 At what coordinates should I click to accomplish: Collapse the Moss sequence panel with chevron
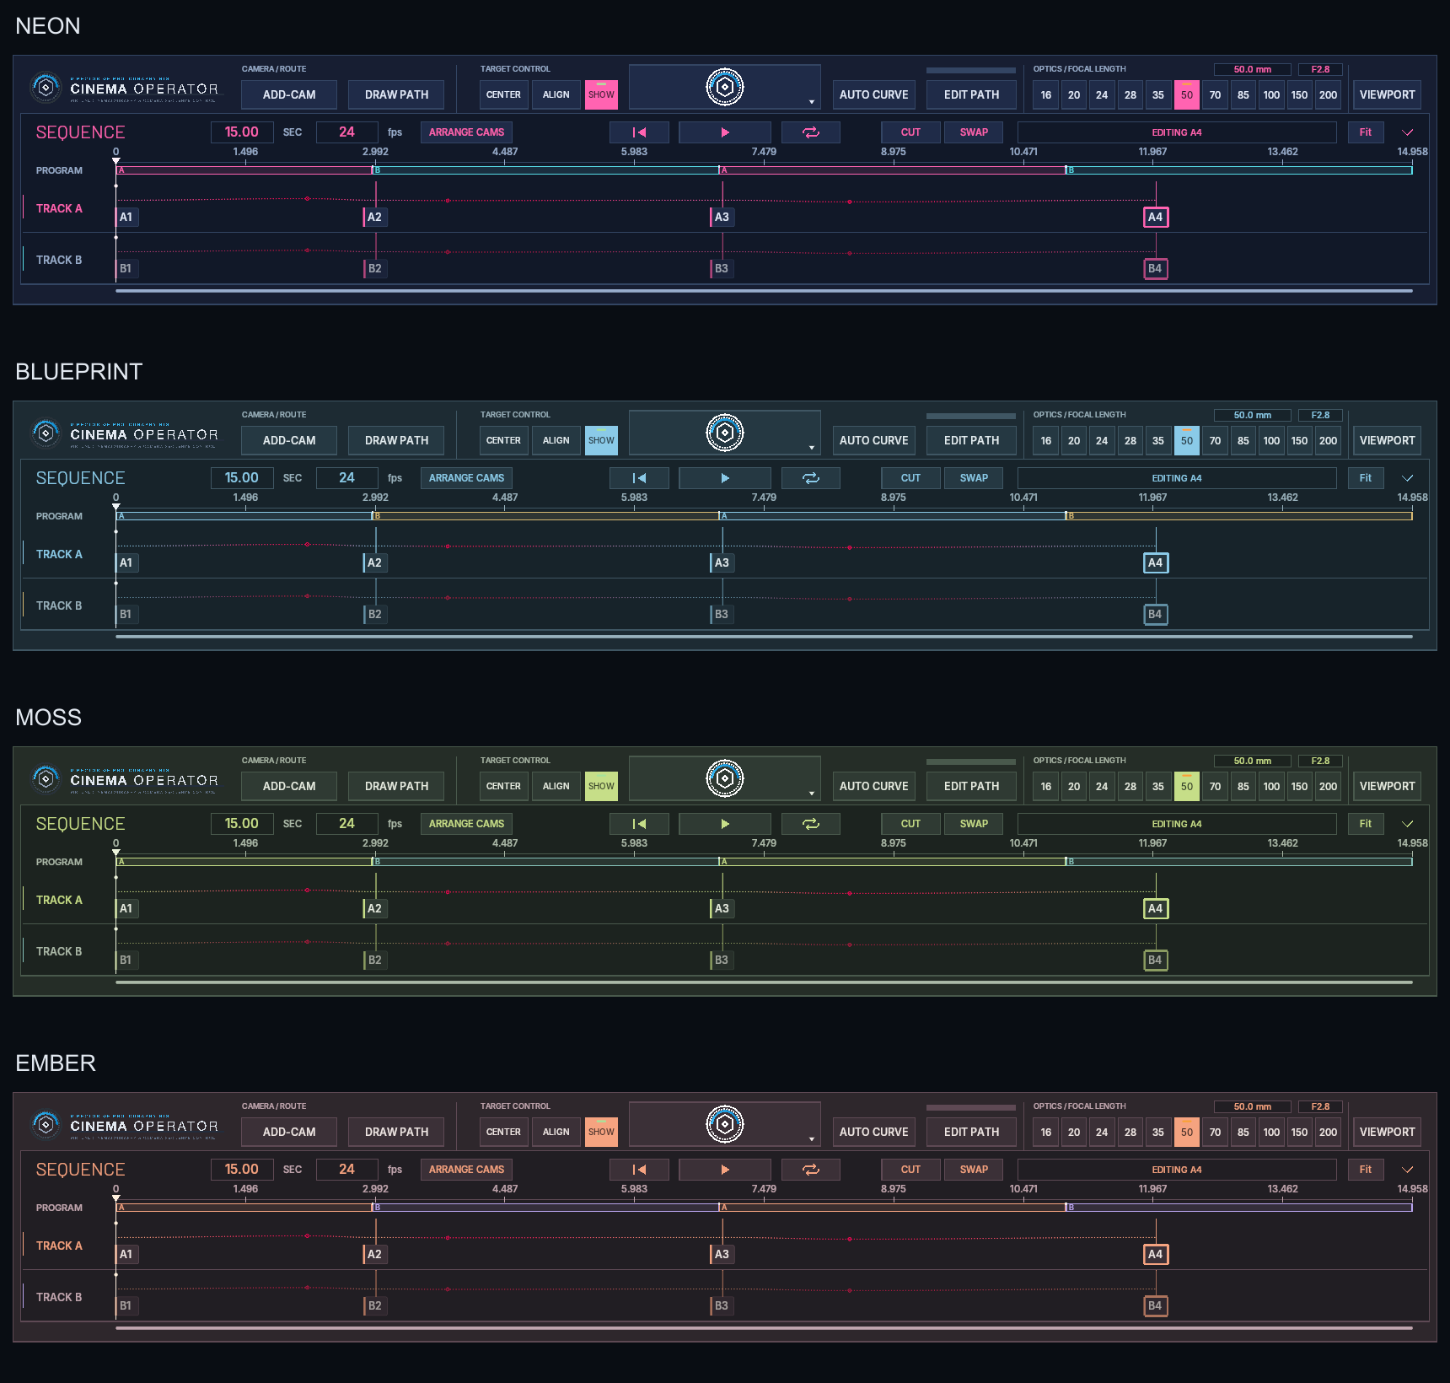pos(1407,824)
